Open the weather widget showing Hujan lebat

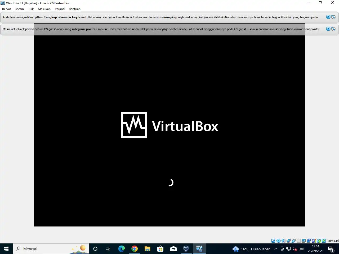point(251,249)
